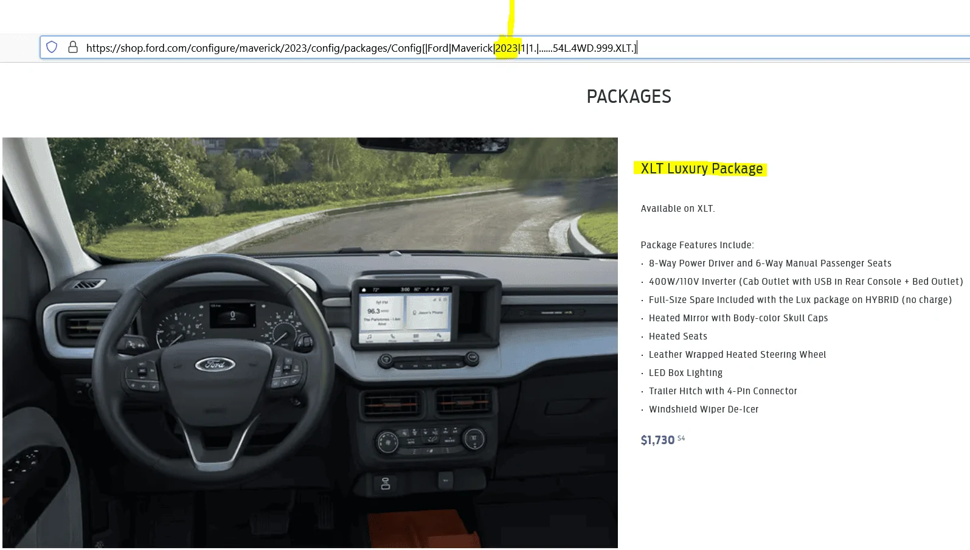Image resolution: width=970 pixels, height=550 pixels.
Task: Click the 'Available on XLT.' text
Action: 677,209
